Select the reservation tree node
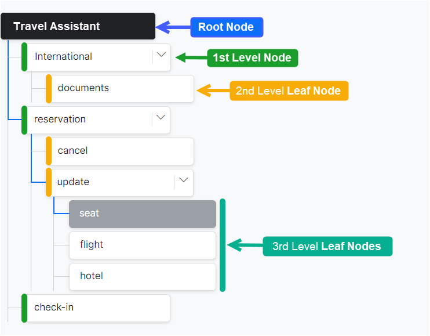This screenshot has height=336, width=430. tap(87, 120)
